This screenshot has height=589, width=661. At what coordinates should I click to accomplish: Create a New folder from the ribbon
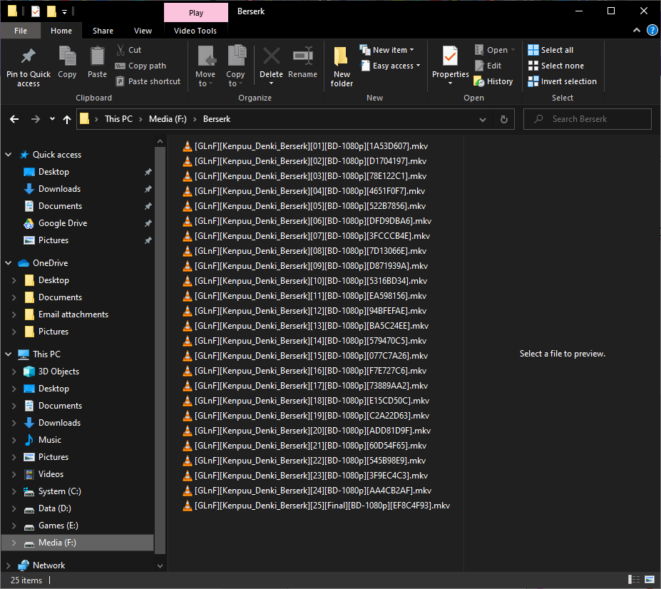[342, 66]
